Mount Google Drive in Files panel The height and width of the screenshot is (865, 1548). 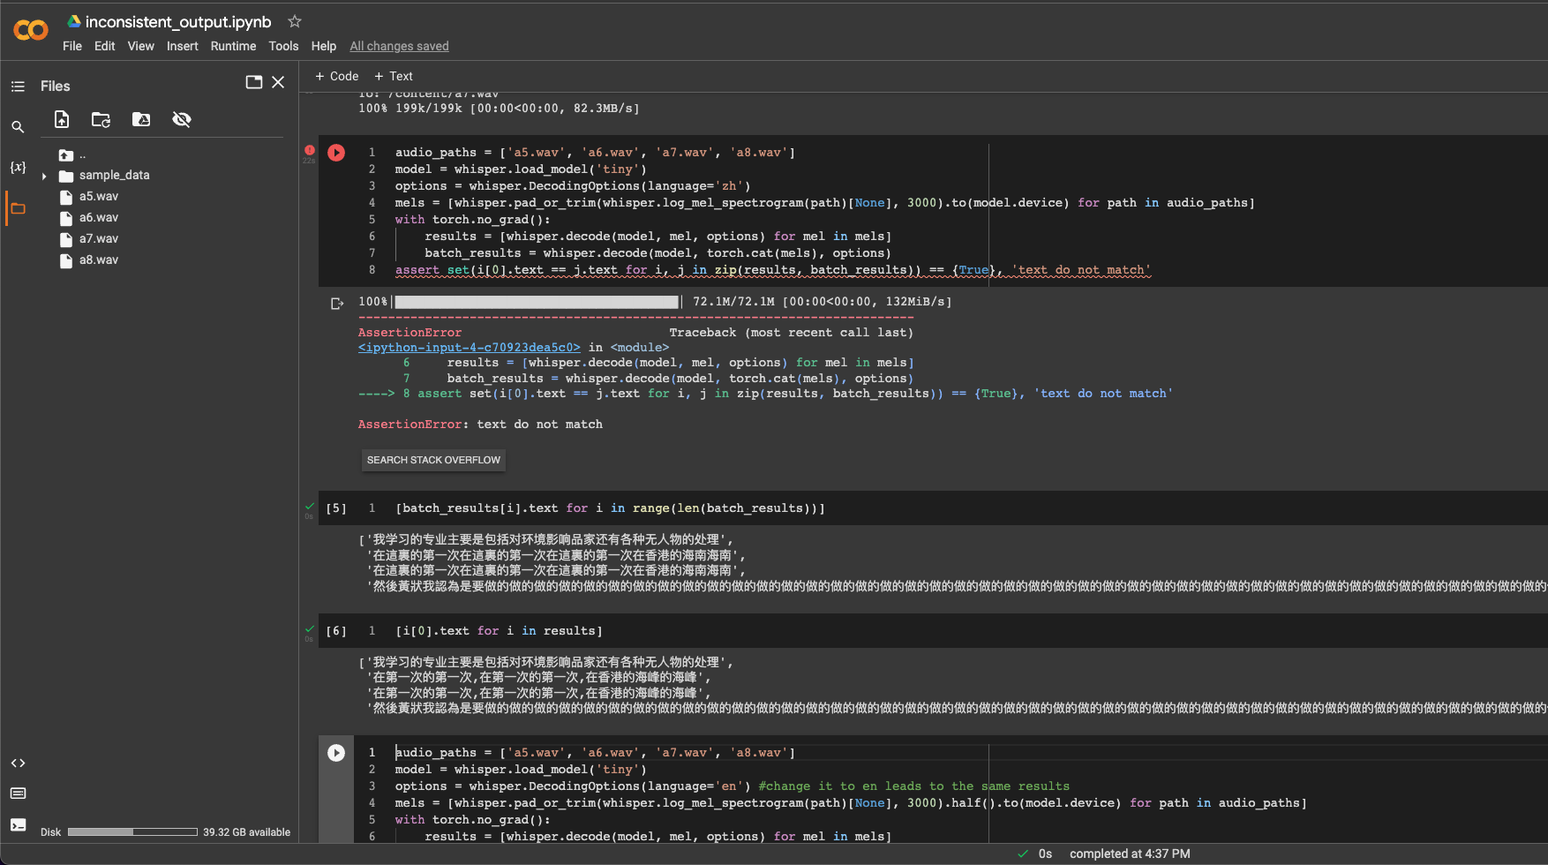pyautogui.click(x=141, y=119)
